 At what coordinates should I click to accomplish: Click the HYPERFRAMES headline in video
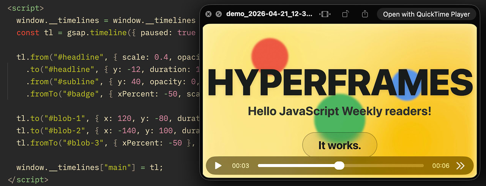[x=340, y=83]
